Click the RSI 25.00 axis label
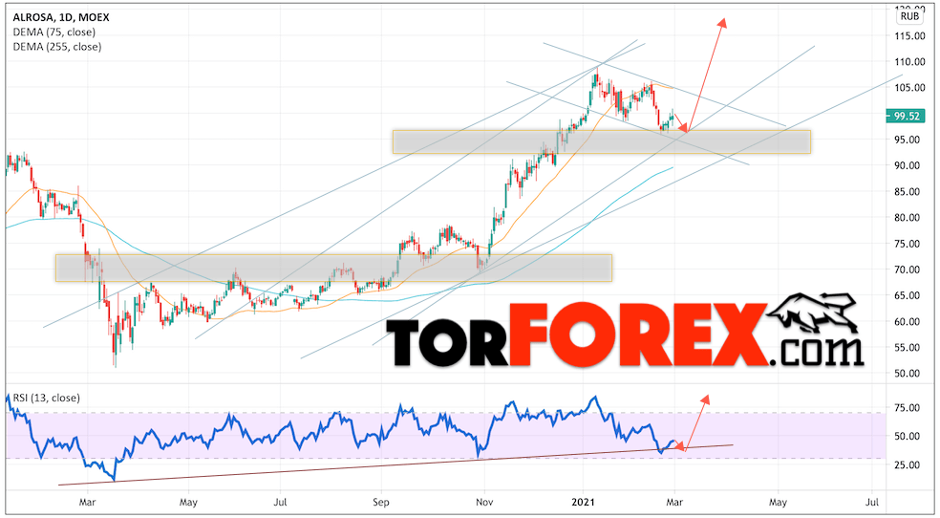Image resolution: width=940 pixels, height=518 pixels. pyautogui.click(x=907, y=464)
